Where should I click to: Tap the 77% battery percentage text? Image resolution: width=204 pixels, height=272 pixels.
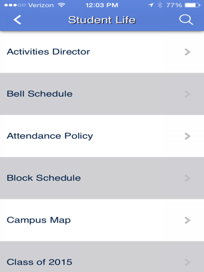click(x=174, y=5)
